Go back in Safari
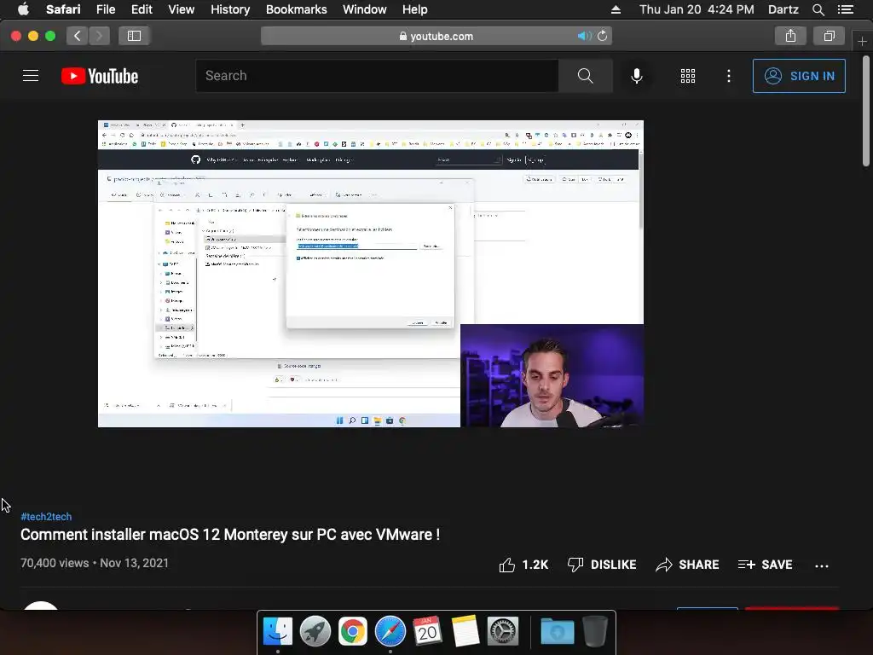Viewport: 873px width, 655px height. [x=78, y=36]
